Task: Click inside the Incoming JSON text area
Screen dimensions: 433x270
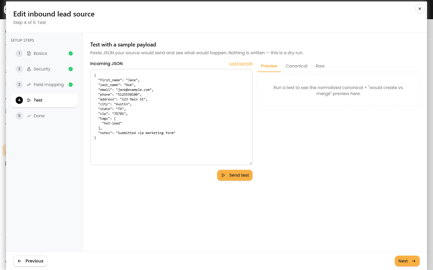Action: tap(171, 117)
